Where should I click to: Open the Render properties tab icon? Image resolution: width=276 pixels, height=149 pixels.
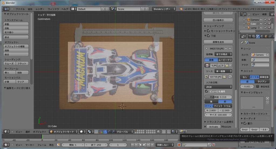point(250,36)
